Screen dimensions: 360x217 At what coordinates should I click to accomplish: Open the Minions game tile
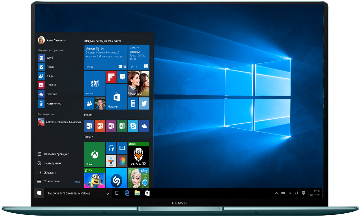click(95, 178)
